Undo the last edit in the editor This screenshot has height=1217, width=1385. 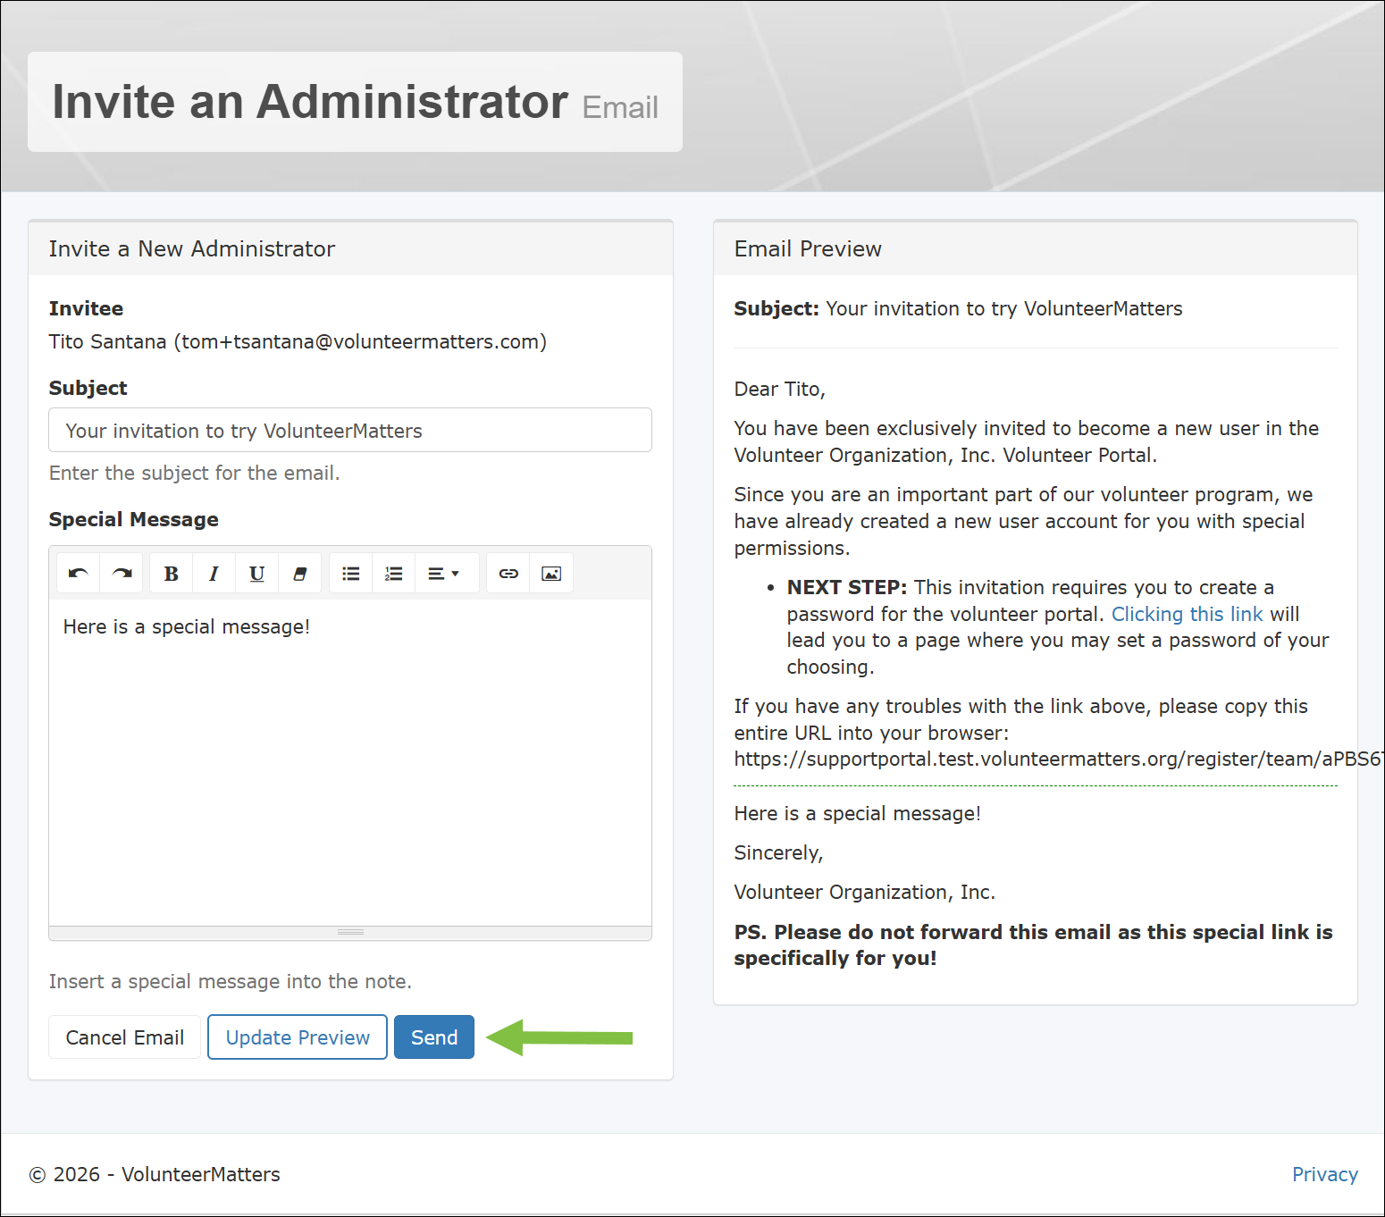[x=79, y=574]
